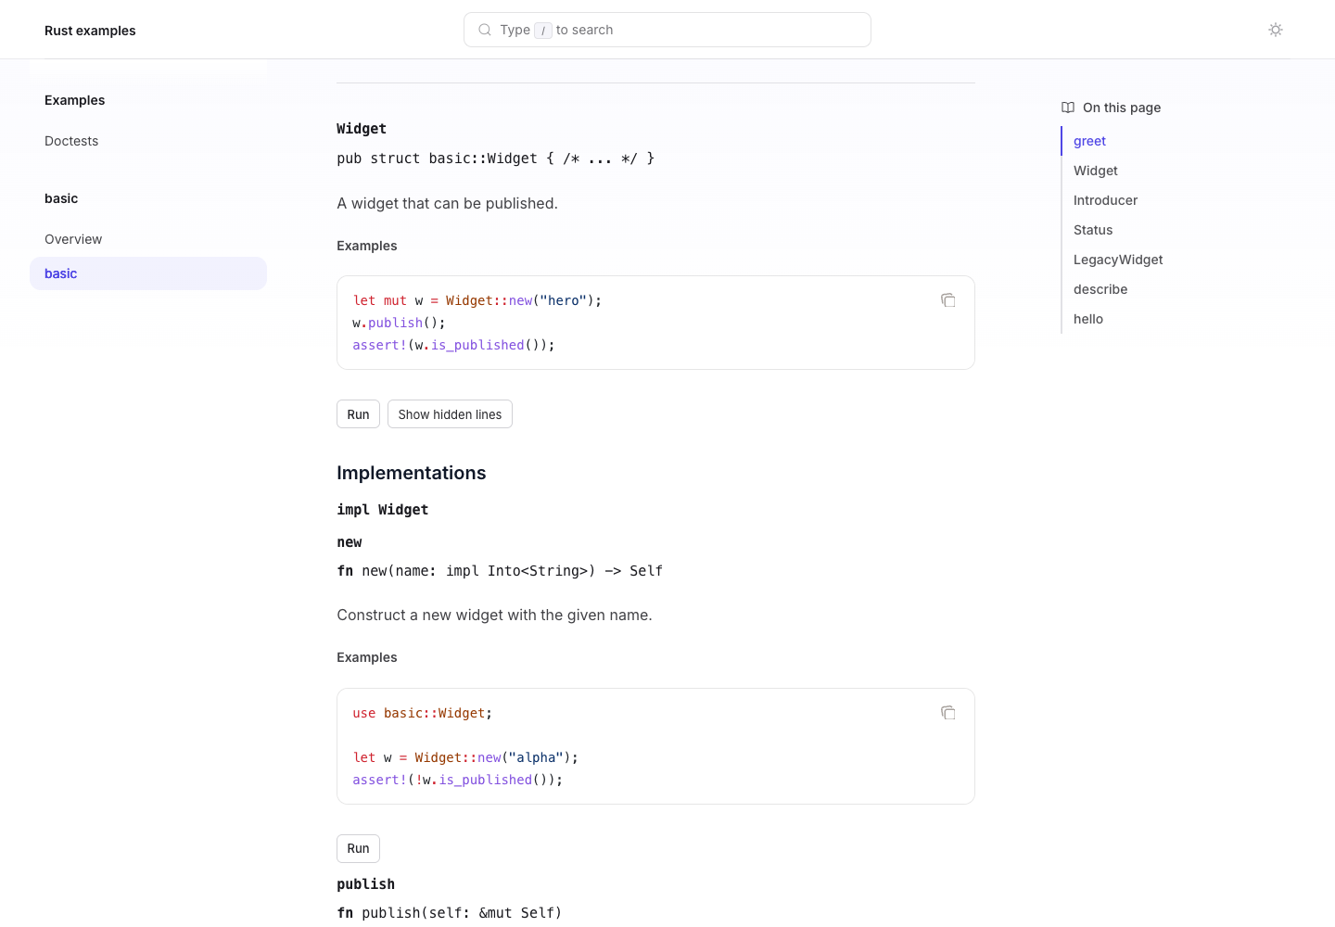Open the Overview sidebar page
The height and width of the screenshot is (927, 1335).
pyautogui.click(x=73, y=239)
